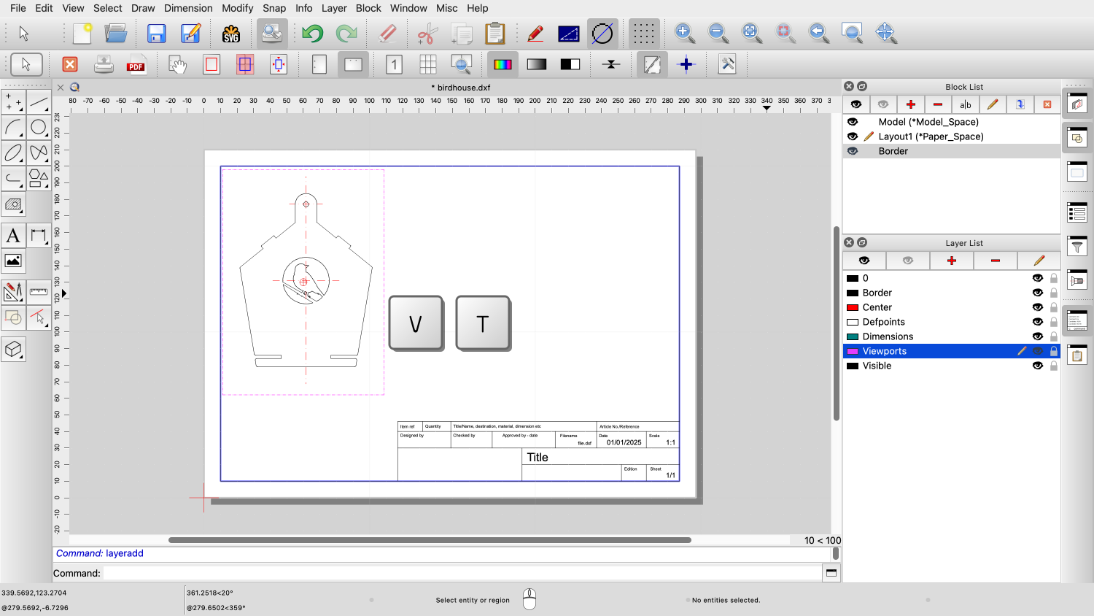The image size is (1094, 616).
Task: Click the Save drawing icon
Action: 156,34
